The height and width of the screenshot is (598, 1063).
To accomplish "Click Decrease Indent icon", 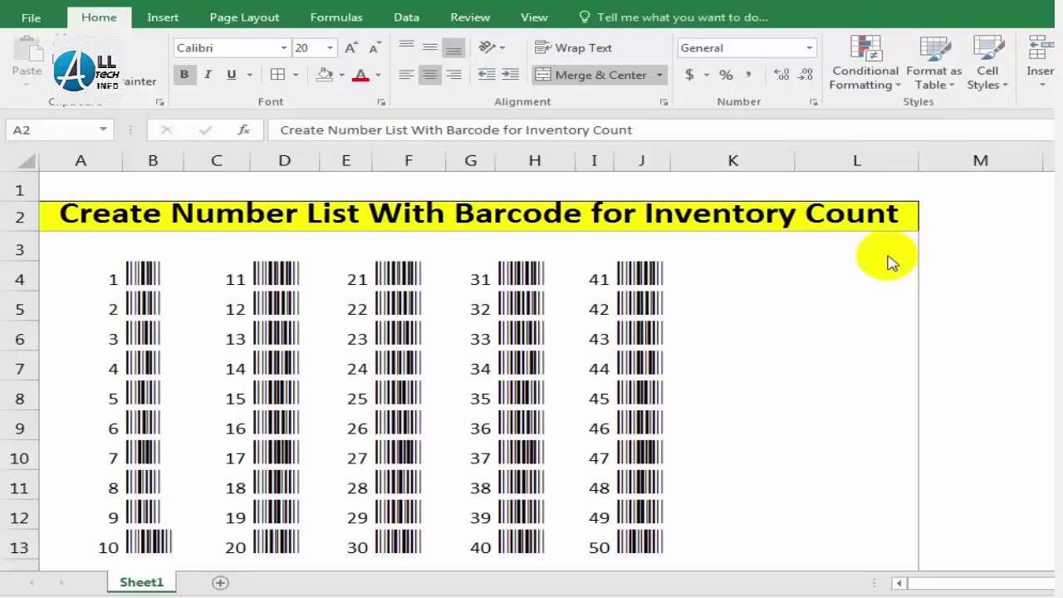I will (487, 75).
